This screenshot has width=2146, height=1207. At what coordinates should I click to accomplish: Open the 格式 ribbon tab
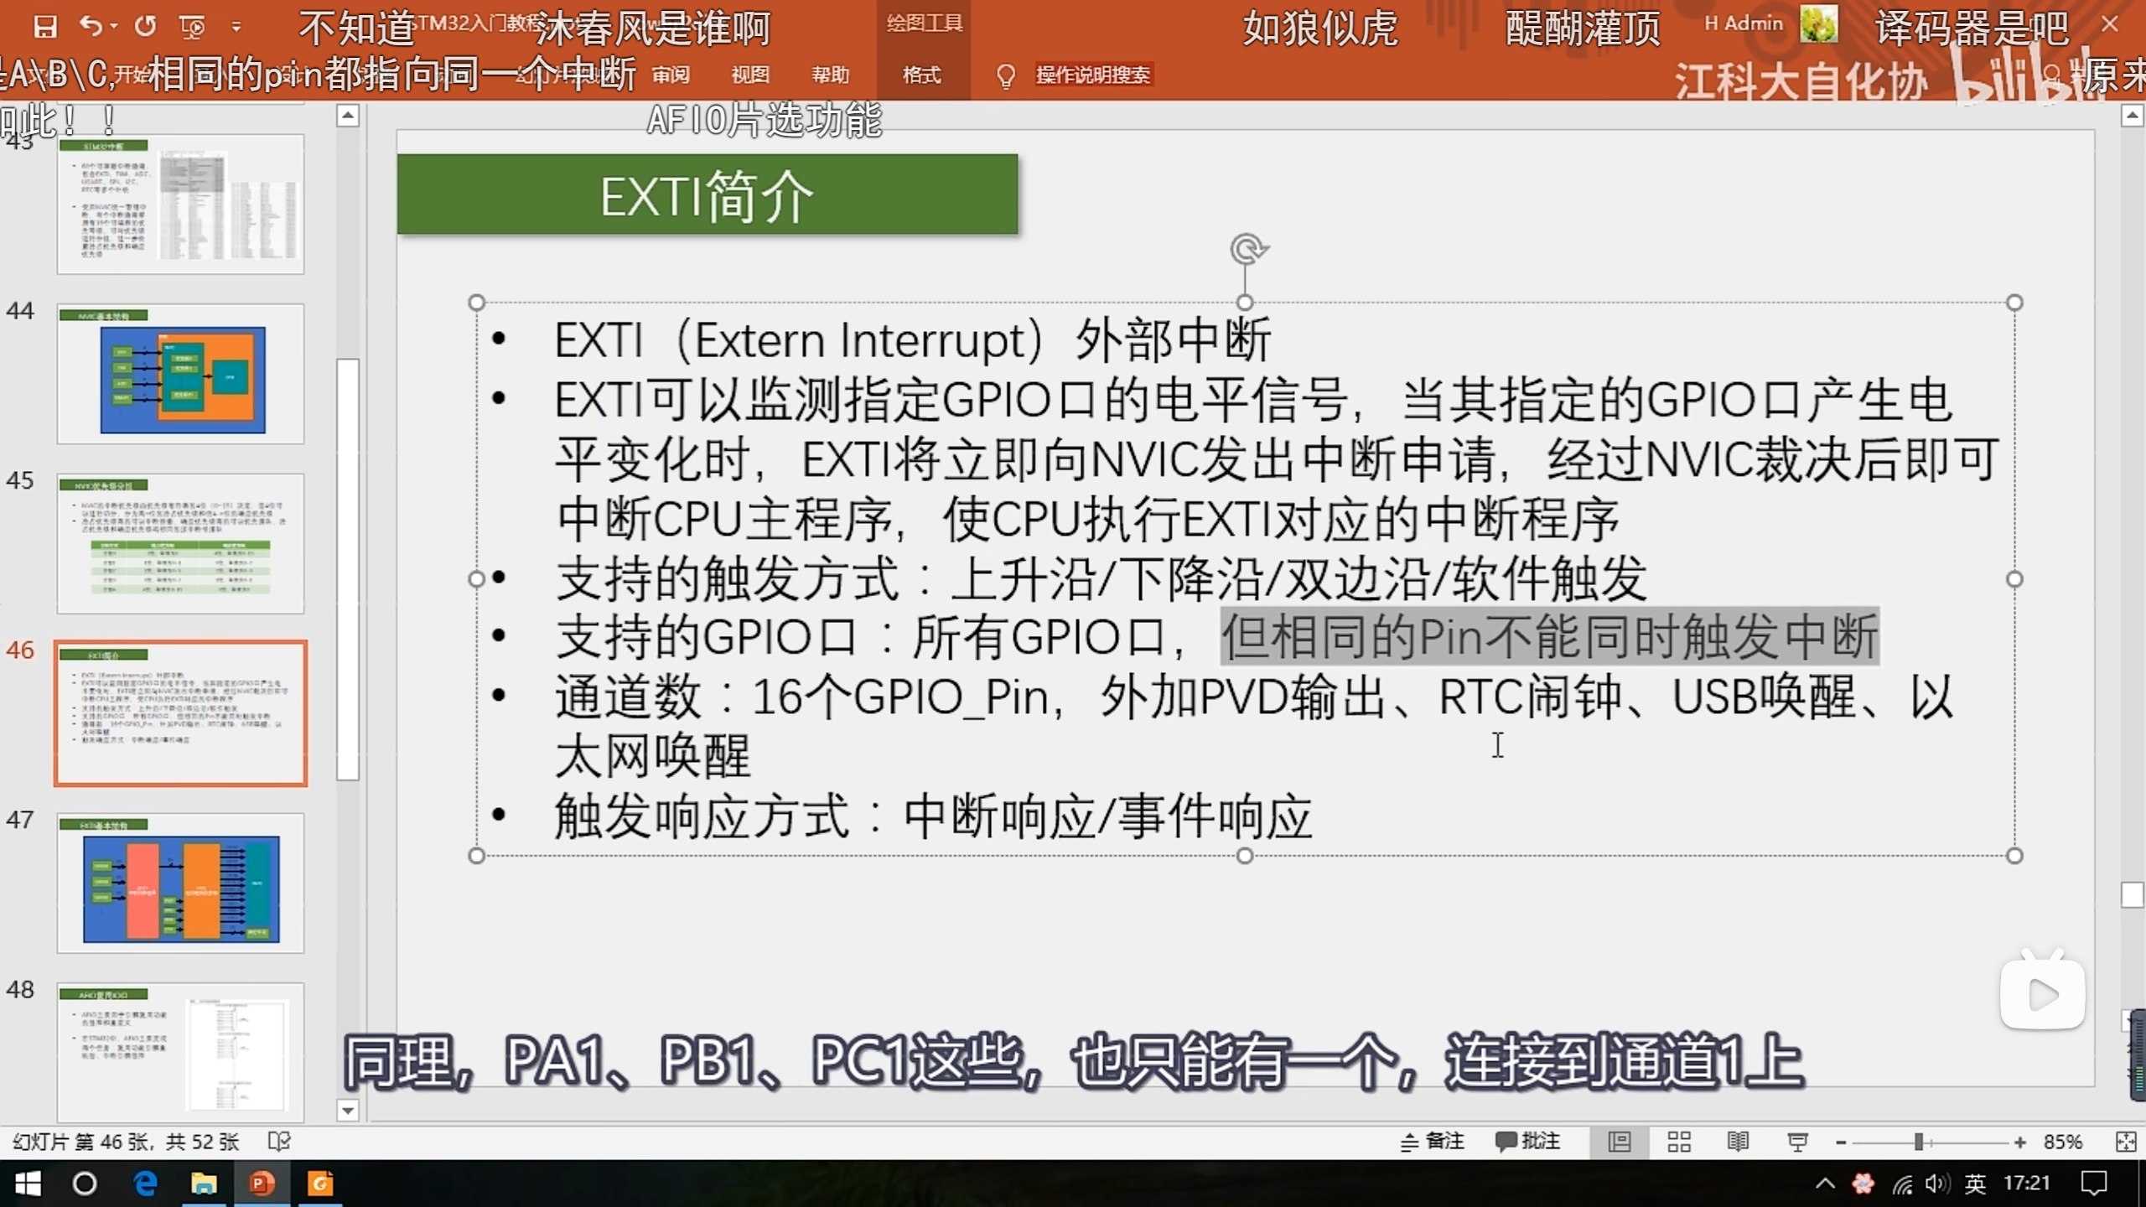click(x=921, y=75)
